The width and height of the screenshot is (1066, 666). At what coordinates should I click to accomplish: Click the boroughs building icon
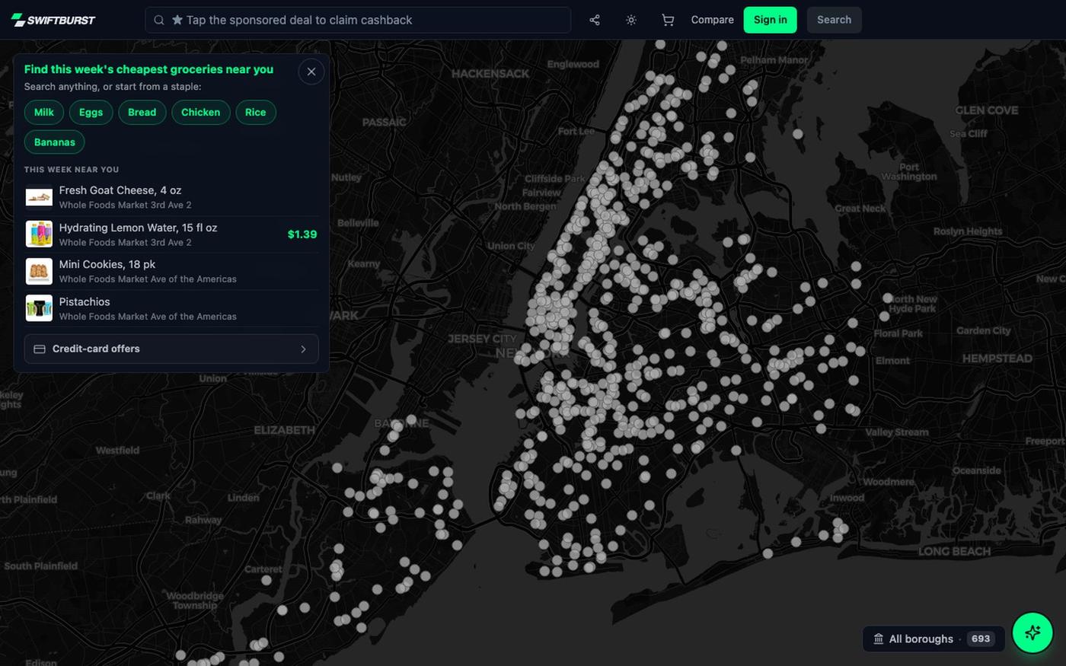pyautogui.click(x=879, y=639)
